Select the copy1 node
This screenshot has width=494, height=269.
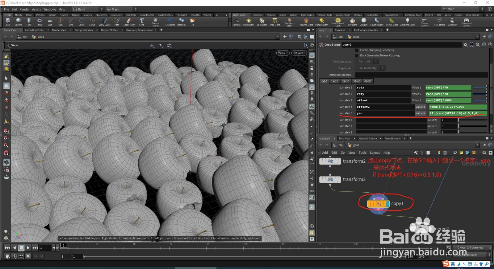click(378, 204)
